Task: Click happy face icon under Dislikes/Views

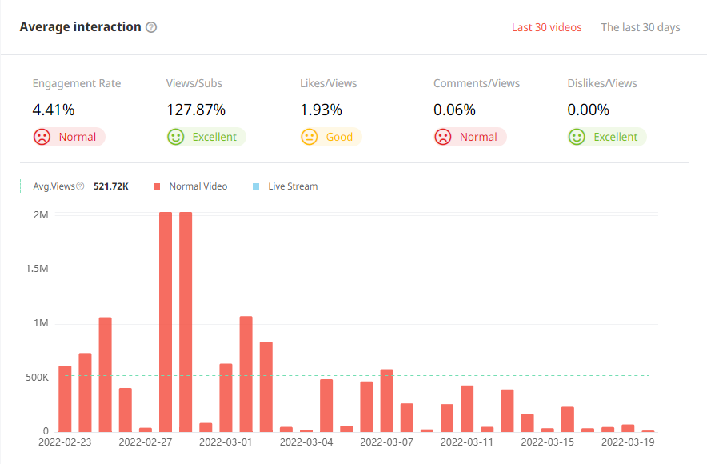Action: click(x=577, y=137)
